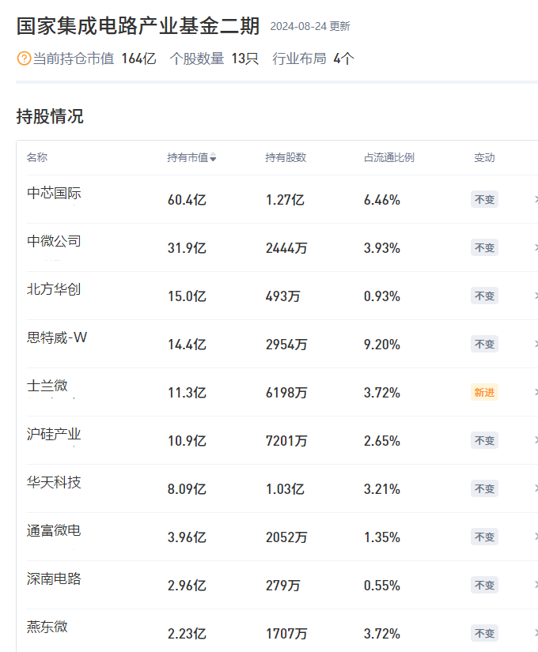Image resolution: width=538 pixels, height=652 pixels.
Task: Select the 通富微电 stock name
Action: (x=54, y=530)
